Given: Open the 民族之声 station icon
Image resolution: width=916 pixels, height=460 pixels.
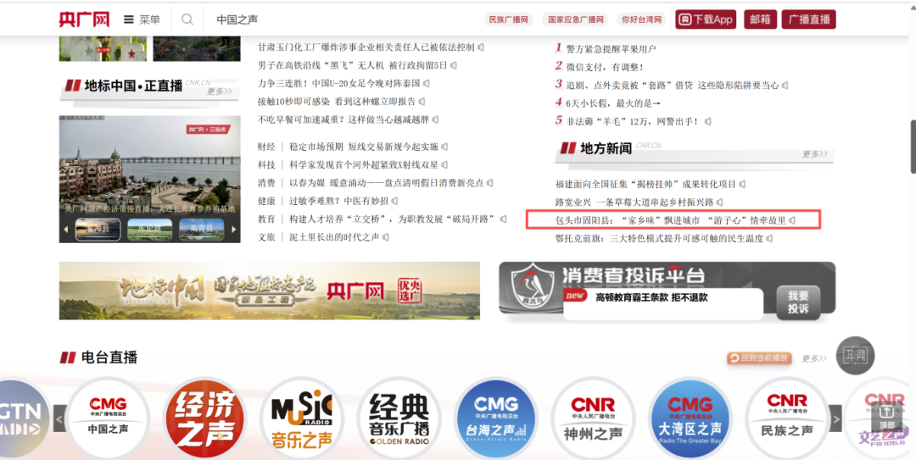Looking at the screenshot, I should pyautogui.click(x=786, y=418).
